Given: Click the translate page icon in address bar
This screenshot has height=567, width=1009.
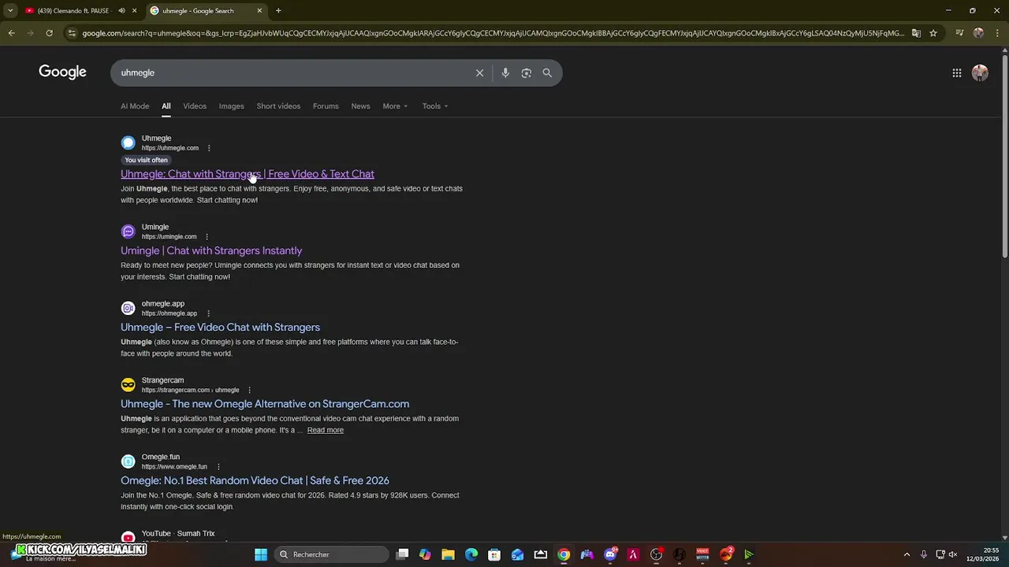Looking at the screenshot, I should 916,33.
